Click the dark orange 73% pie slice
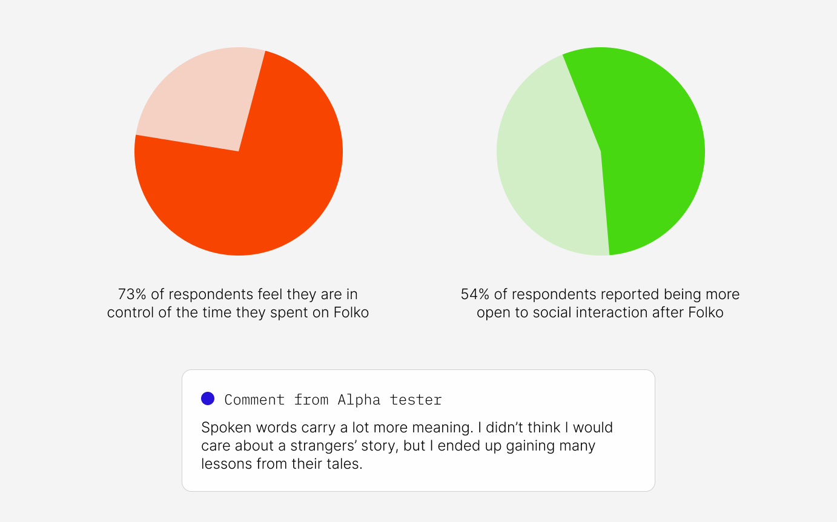This screenshot has width=837, height=522. tap(254, 194)
